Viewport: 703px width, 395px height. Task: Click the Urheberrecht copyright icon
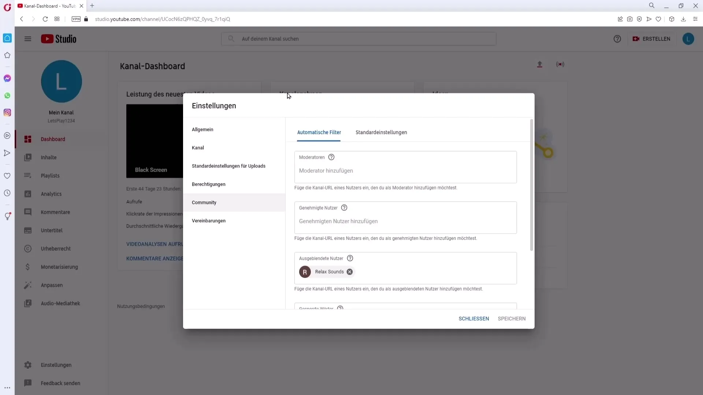point(28,249)
